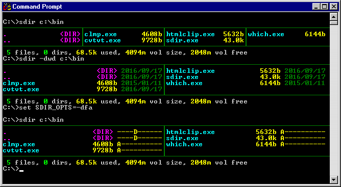Click the first 'sdir c:\bin' command line
Viewport: 341px width, 187px height.
[x=33, y=22]
